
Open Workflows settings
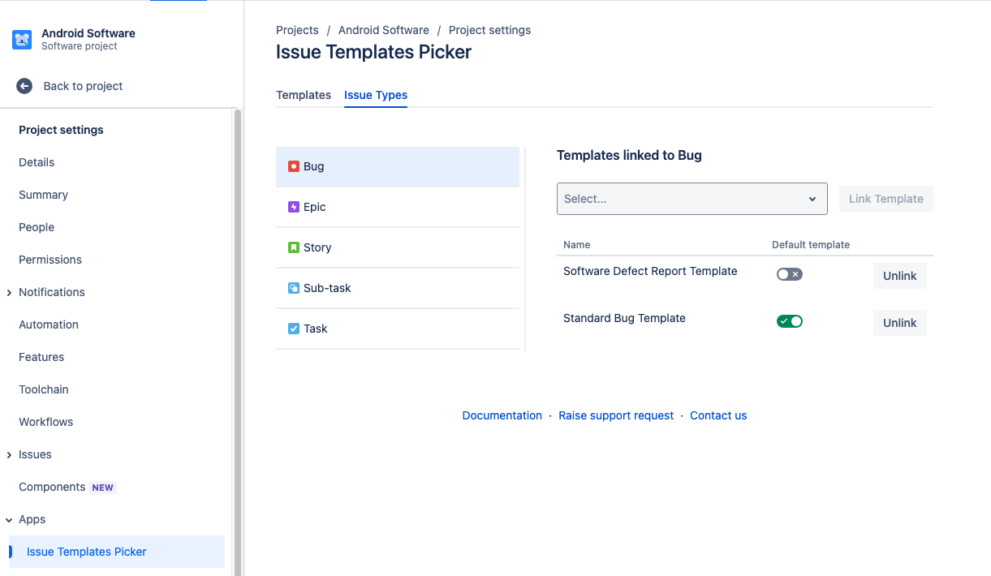[46, 422]
